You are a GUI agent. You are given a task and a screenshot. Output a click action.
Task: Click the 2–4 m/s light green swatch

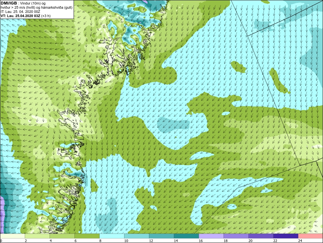pos(37,236)
